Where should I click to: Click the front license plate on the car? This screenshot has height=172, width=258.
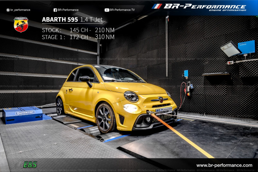(163, 111)
